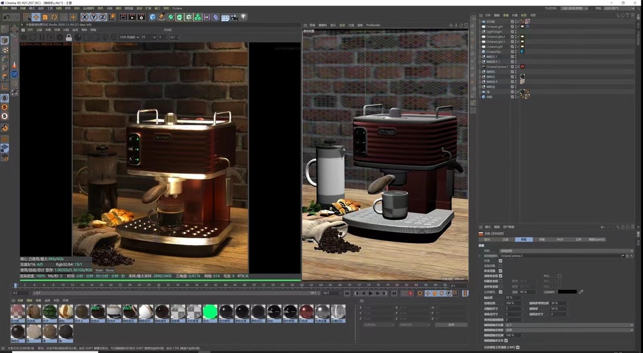Open the Octane menu in the menu bar

click(177, 8)
